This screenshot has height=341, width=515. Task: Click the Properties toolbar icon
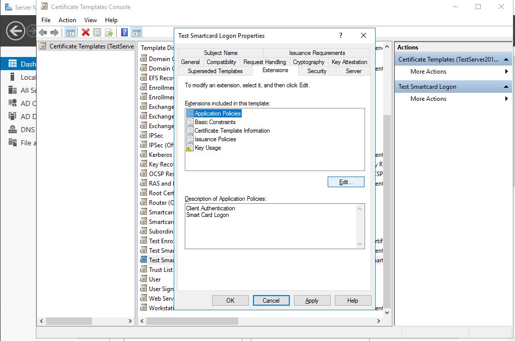point(97,32)
